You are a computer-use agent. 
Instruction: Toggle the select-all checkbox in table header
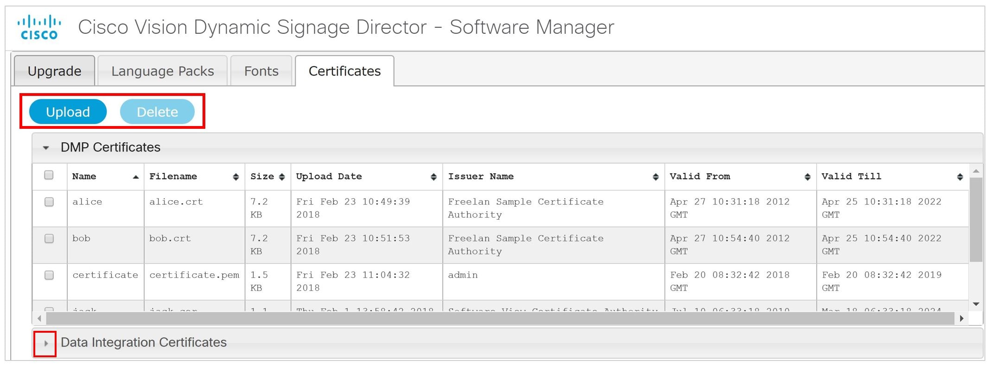click(49, 175)
